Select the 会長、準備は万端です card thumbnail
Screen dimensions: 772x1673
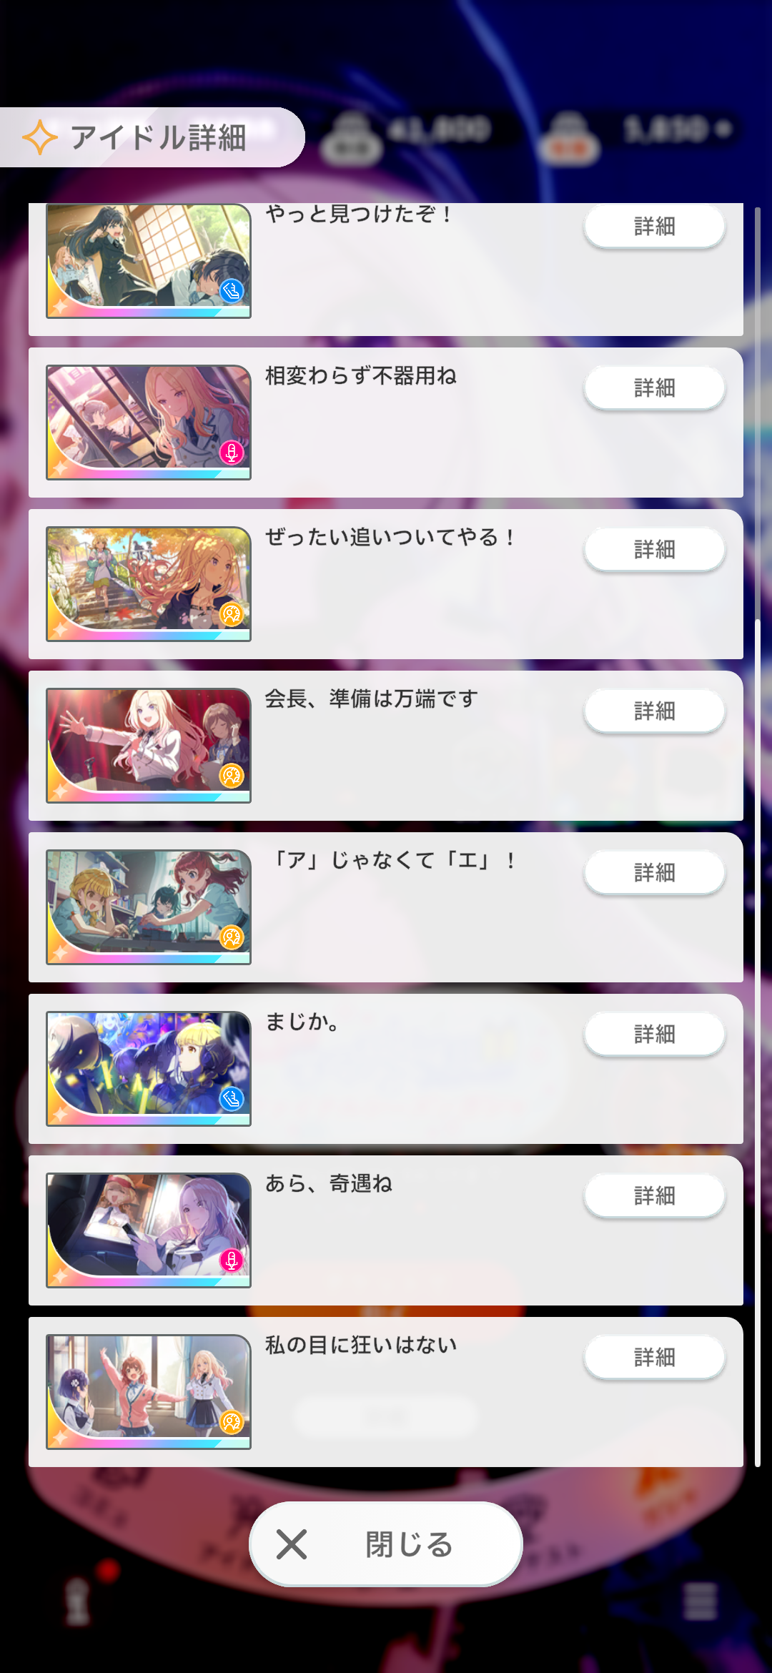(x=149, y=746)
